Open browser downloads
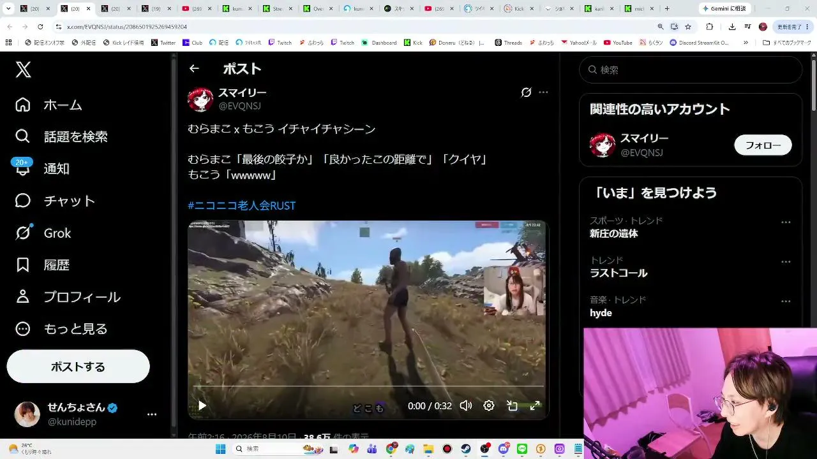The width and height of the screenshot is (817, 459). click(x=732, y=27)
